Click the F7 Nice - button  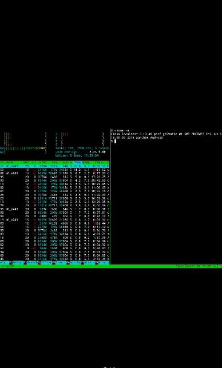[89, 262]
